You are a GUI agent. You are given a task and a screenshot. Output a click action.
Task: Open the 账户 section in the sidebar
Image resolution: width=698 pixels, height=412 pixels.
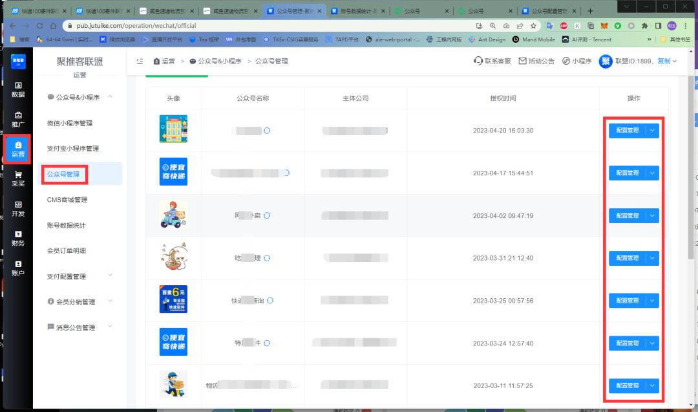point(16,266)
